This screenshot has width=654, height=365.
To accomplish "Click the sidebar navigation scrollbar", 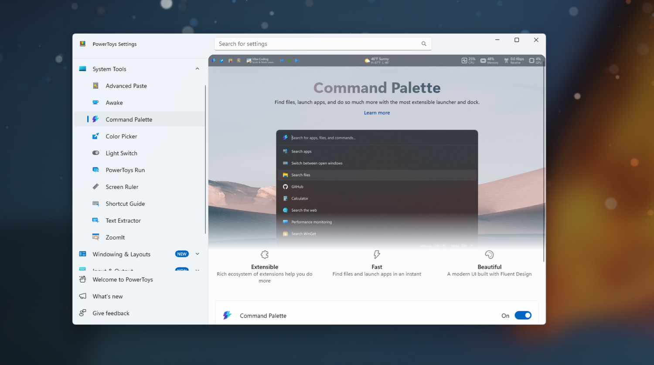I will pyautogui.click(x=205, y=160).
